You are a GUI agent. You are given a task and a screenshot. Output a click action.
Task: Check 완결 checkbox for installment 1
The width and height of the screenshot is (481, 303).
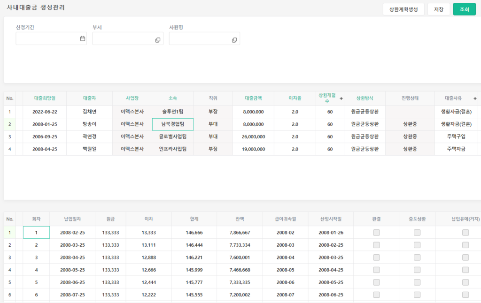pyautogui.click(x=376, y=233)
